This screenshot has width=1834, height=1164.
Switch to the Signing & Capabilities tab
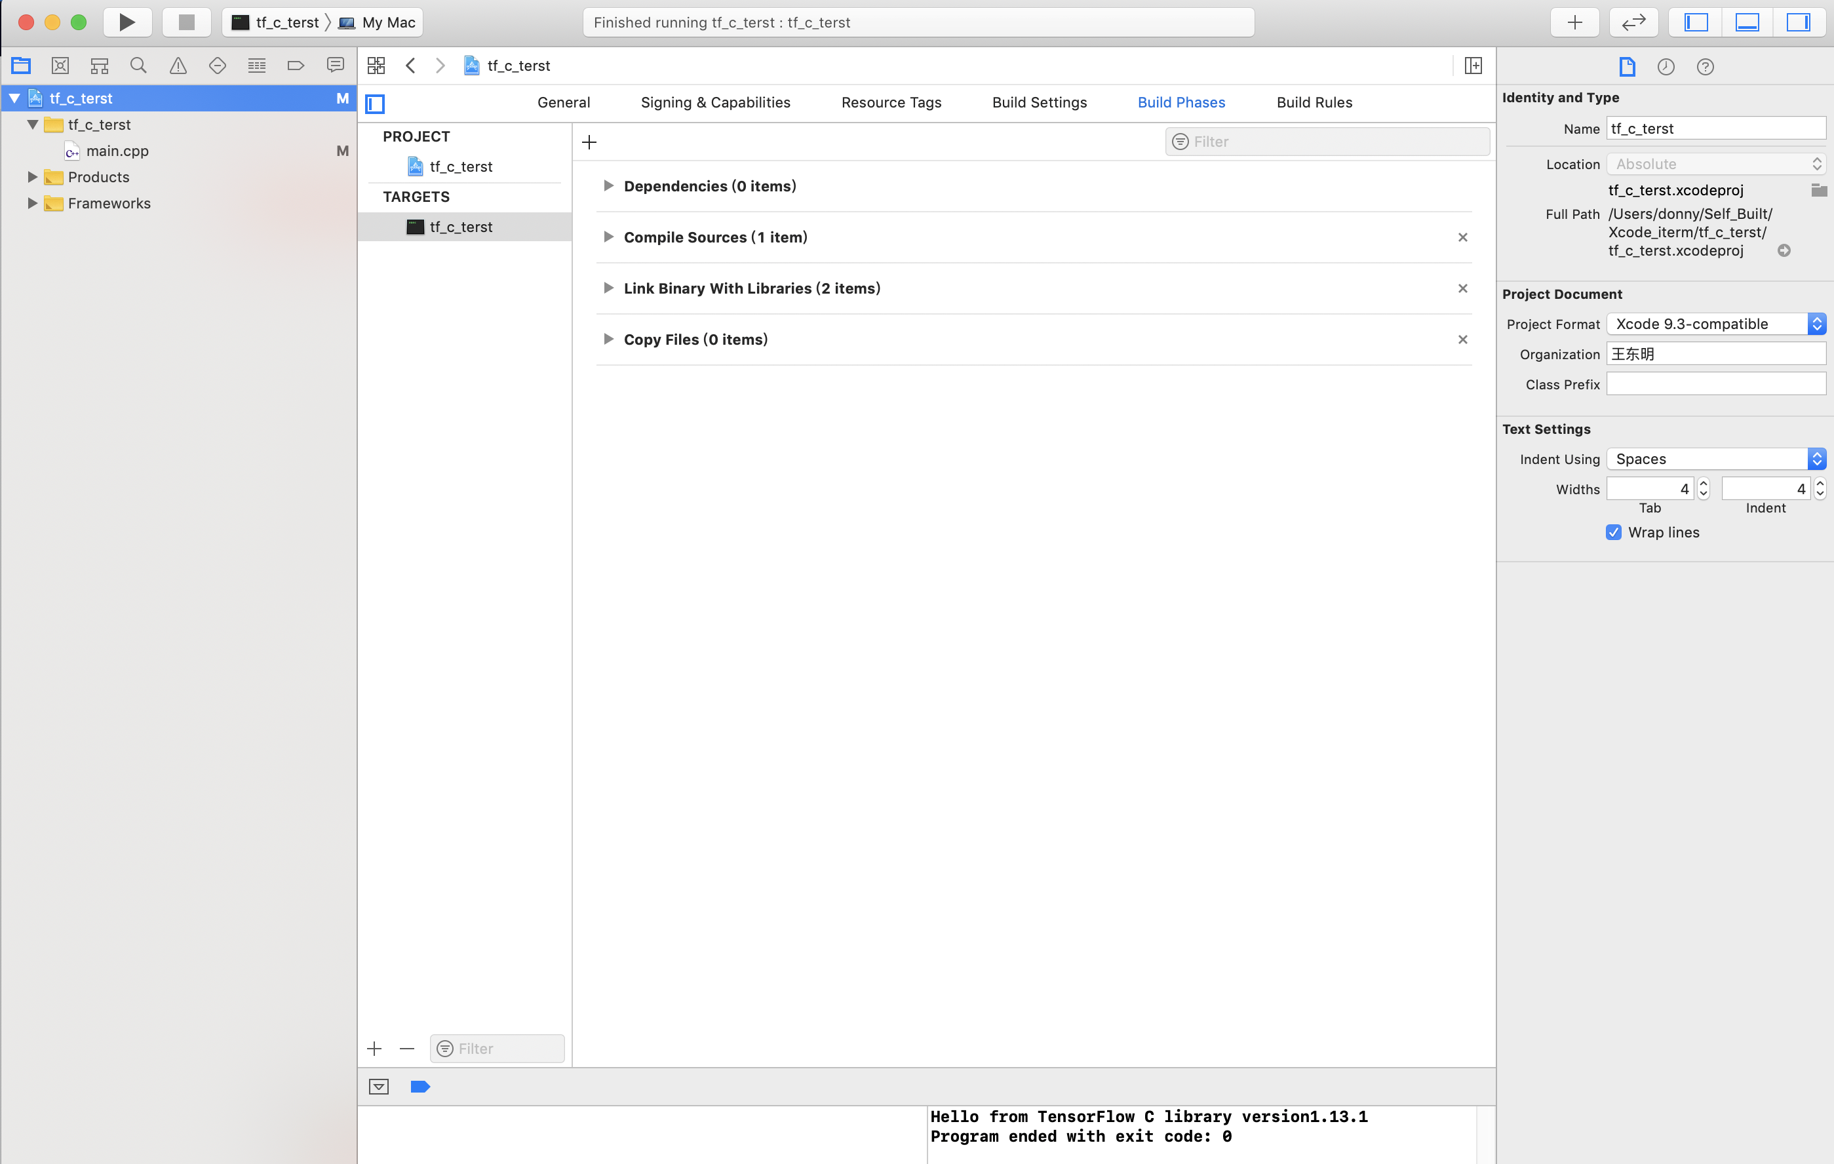(715, 102)
